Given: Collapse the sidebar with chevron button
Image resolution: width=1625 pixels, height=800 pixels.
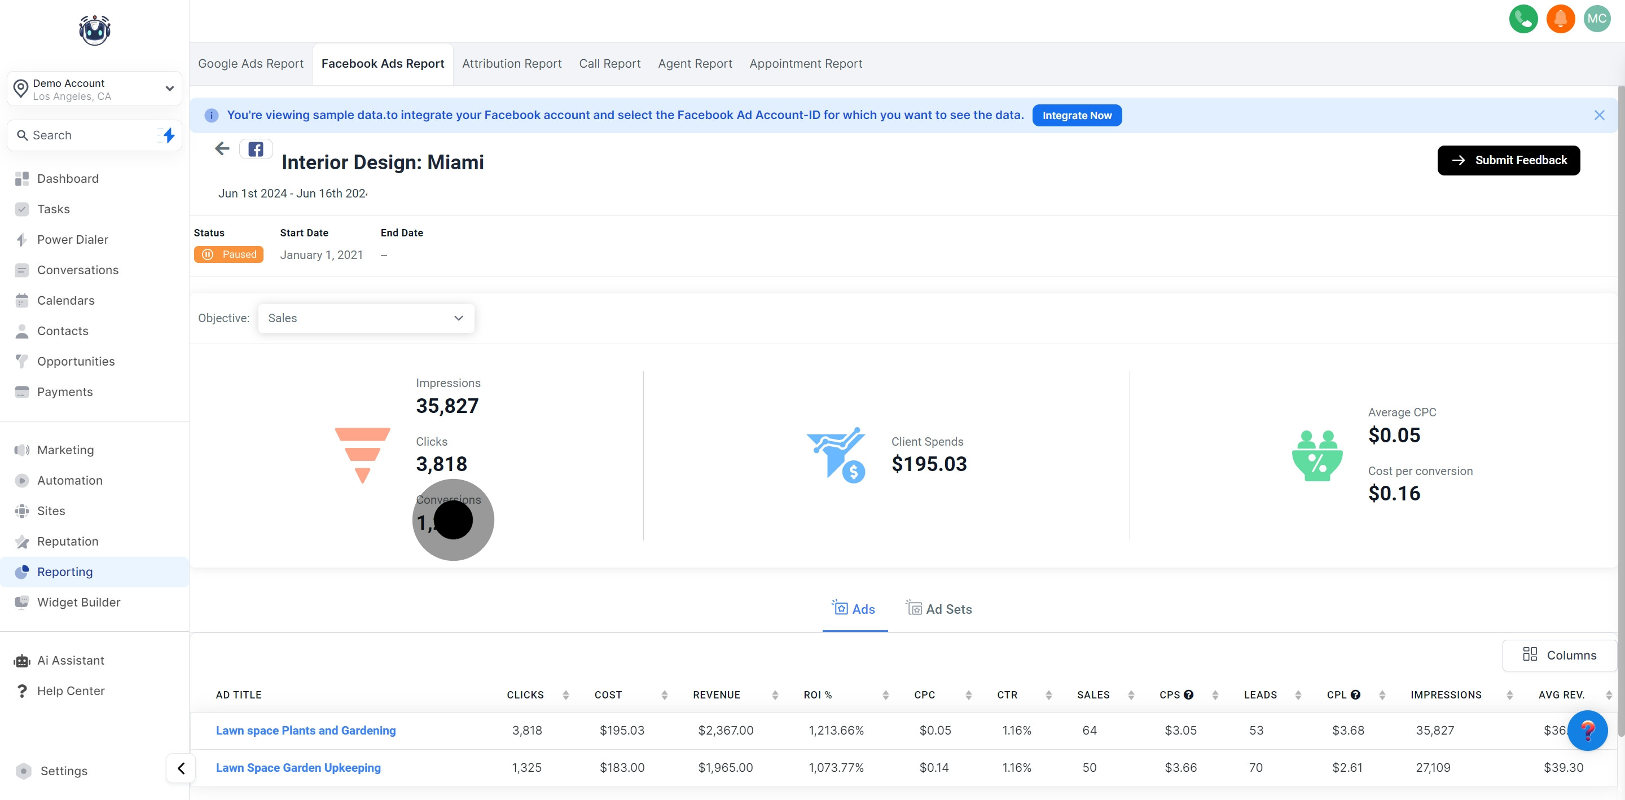Looking at the screenshot, I should point(181,768).
